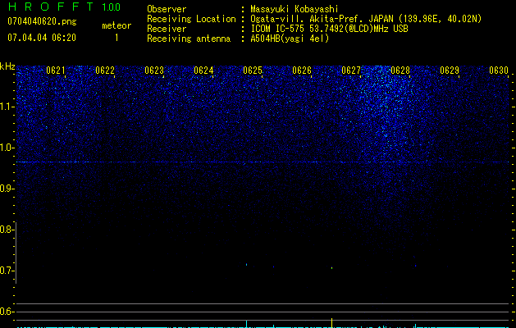Click the 0.9 kHz axis label
This screenshot has width=516, height=328.
coord(7,189)
